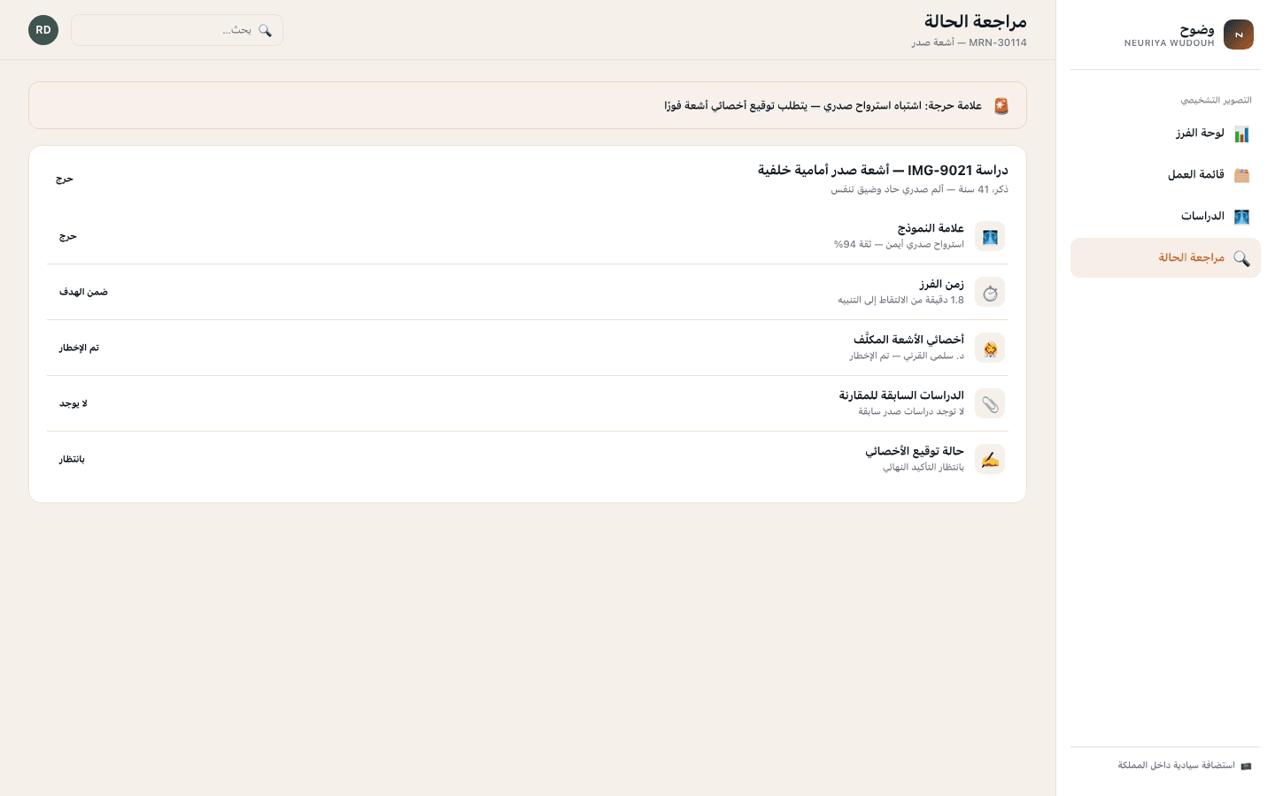This screenshot has height=796, width=1275.
Task: Click the paperclip icon for الدراسات السابقة
Action: [x=990, y=403]
